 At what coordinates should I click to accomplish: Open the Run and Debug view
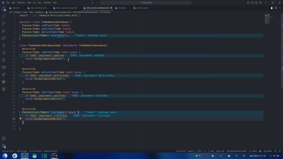[4, 31]
